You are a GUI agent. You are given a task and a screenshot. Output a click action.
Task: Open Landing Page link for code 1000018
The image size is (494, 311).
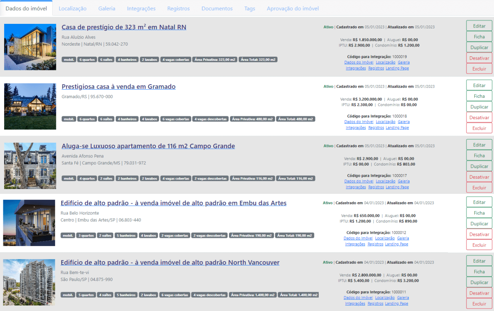coord(397,127)
